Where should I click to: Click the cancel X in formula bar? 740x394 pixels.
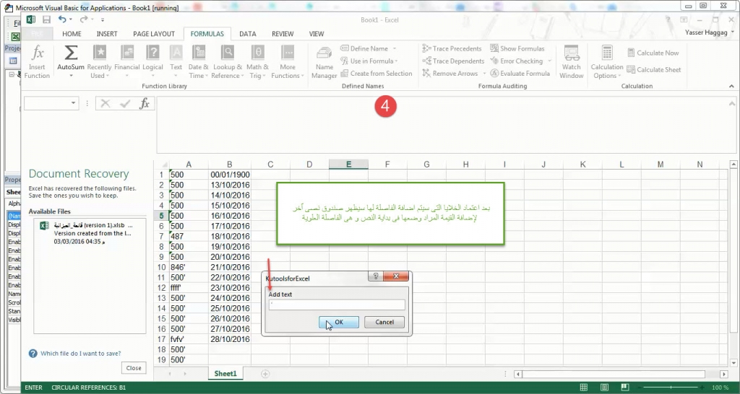pos(106,104)
